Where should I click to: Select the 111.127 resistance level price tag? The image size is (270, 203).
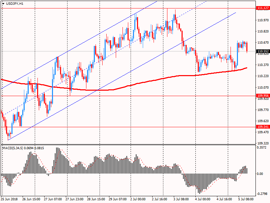coord(263,8)
